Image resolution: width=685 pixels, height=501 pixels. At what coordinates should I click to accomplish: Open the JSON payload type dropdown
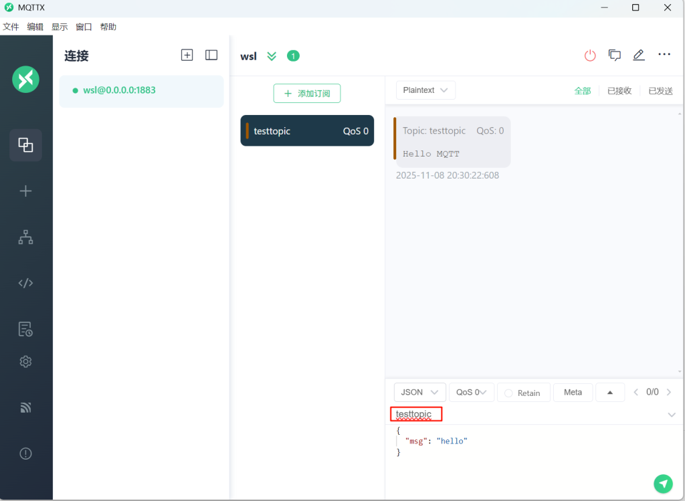click(420, 393)
